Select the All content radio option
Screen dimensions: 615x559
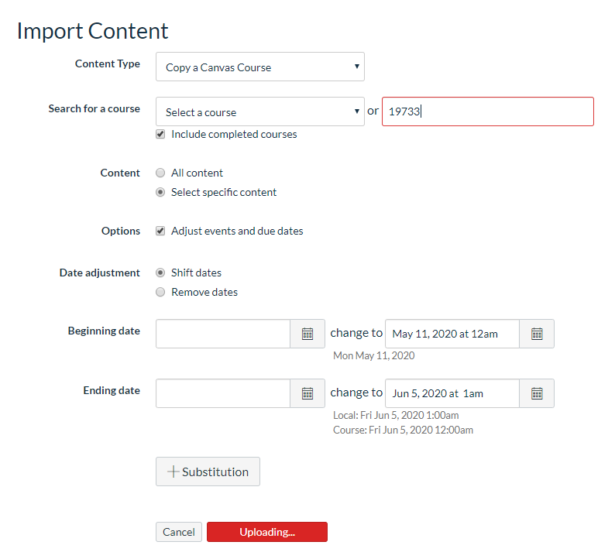160,173
